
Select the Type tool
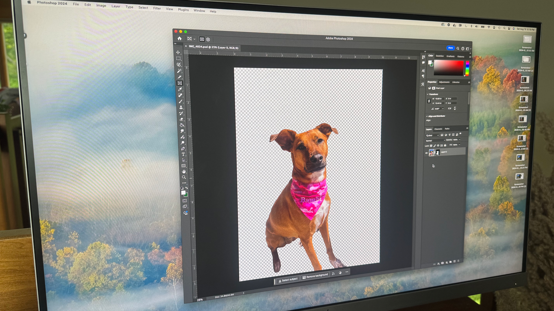click(183, 154)
